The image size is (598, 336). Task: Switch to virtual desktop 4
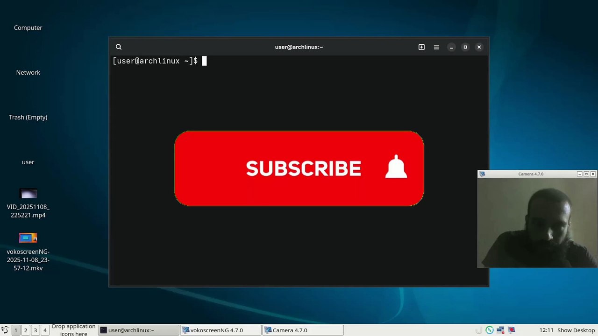pos(45,330)
